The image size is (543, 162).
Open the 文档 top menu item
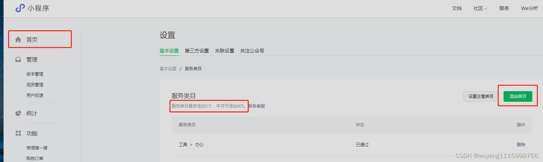coord(457,8)
